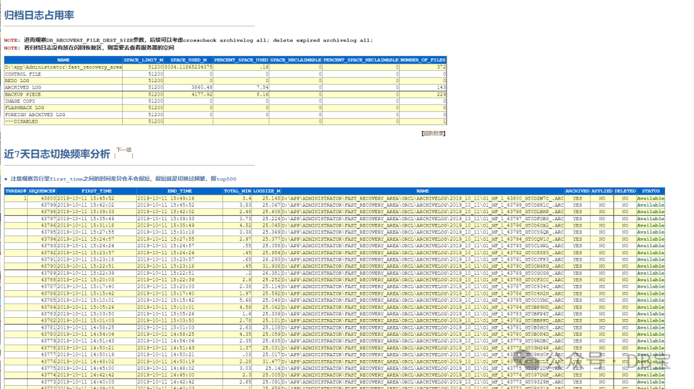Click the SPACE_USED_M column header

(188, 60)
